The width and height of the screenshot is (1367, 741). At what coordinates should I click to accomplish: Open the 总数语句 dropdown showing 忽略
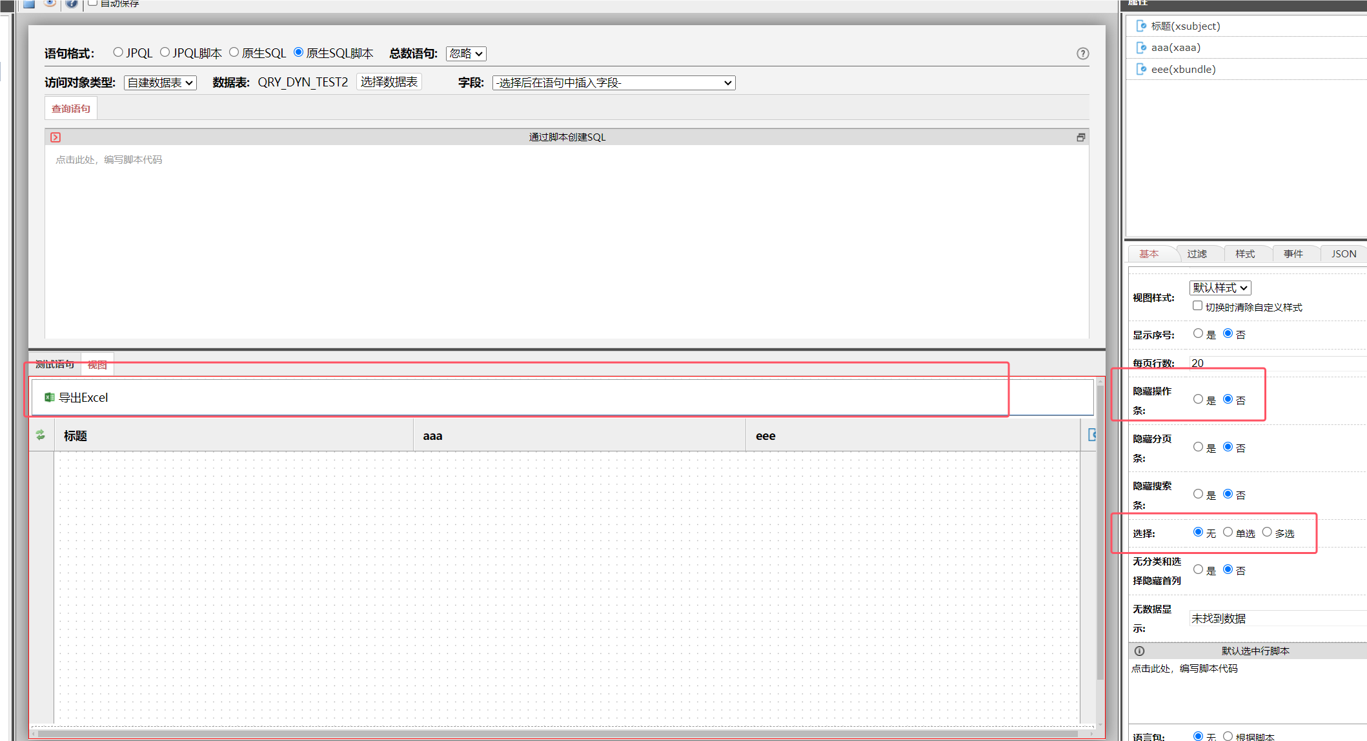465,54
